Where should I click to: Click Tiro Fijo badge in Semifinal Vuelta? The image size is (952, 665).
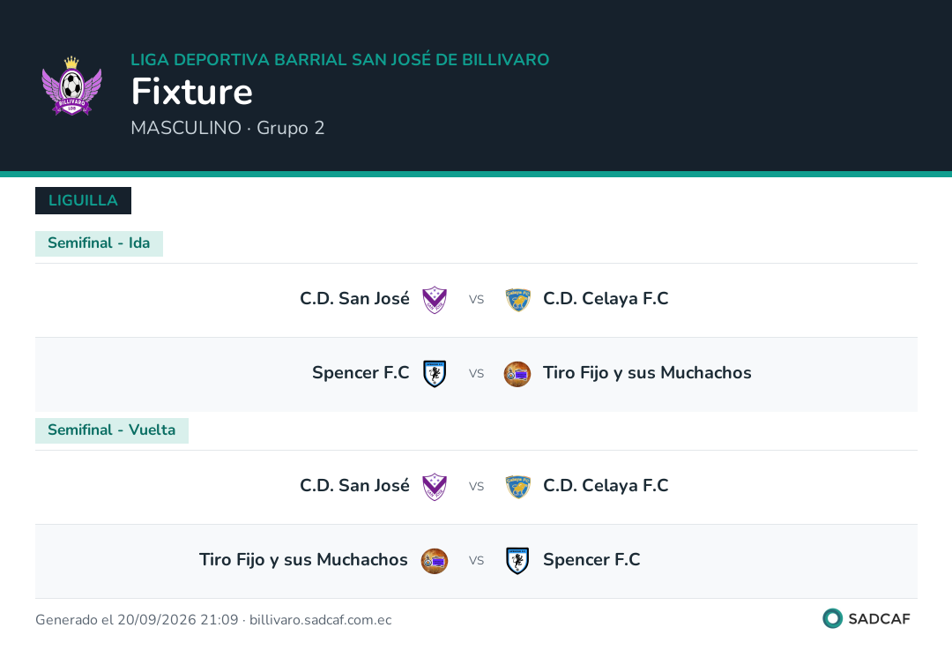click(x=435, y=561)
